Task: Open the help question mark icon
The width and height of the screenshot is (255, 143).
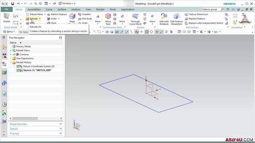Action: point(238,10)
